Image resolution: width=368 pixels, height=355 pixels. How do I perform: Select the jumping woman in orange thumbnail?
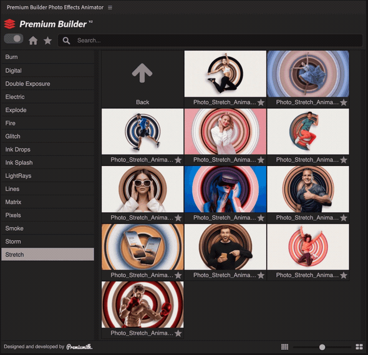(x=308, y=247)
